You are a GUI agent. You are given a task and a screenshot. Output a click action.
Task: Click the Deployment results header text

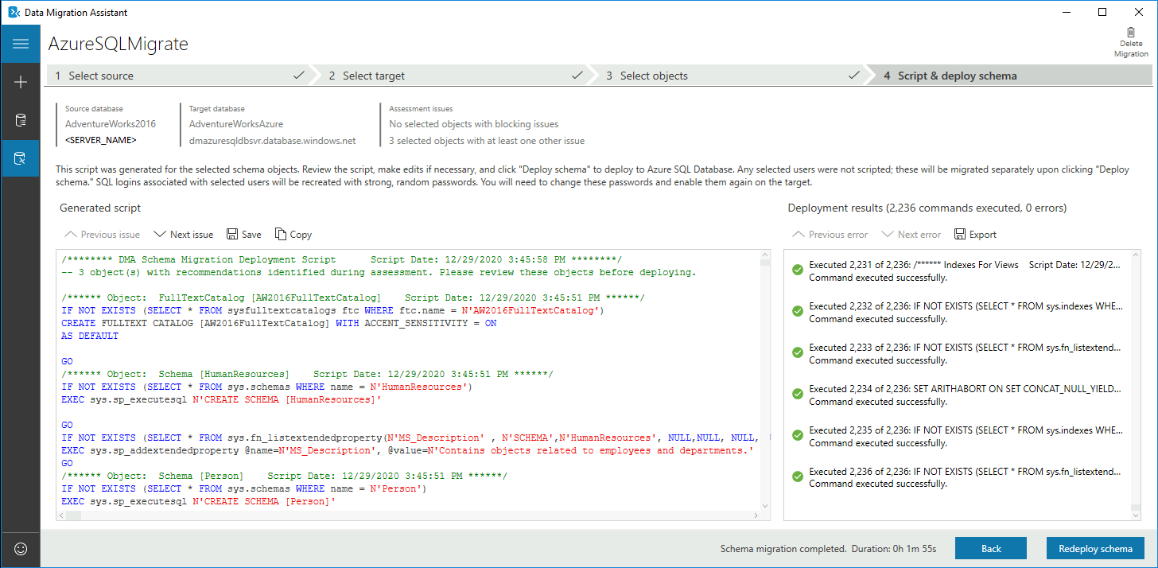pos(927,208)
